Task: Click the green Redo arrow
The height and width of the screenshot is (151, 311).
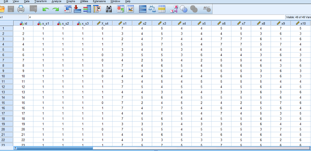Action: click(56, 9)
